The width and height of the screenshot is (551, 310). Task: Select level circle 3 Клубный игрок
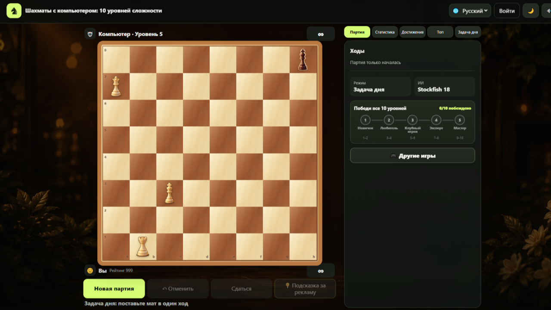412,120
